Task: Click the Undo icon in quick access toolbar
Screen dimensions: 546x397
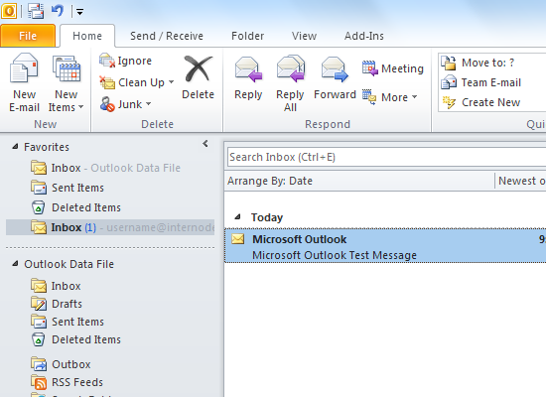Action: coord(58,11)
